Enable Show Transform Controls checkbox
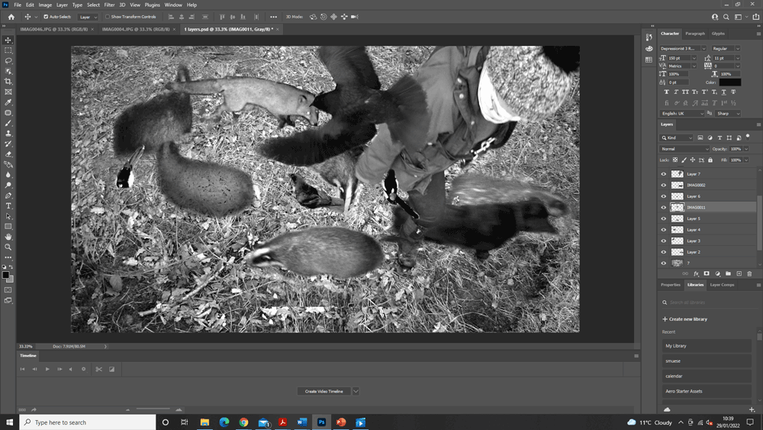 108,17
